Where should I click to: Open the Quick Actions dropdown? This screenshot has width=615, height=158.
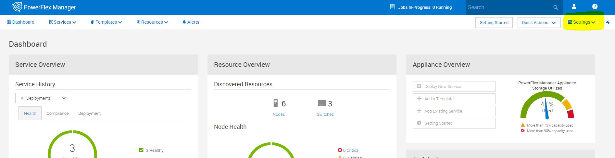(539, 22)
